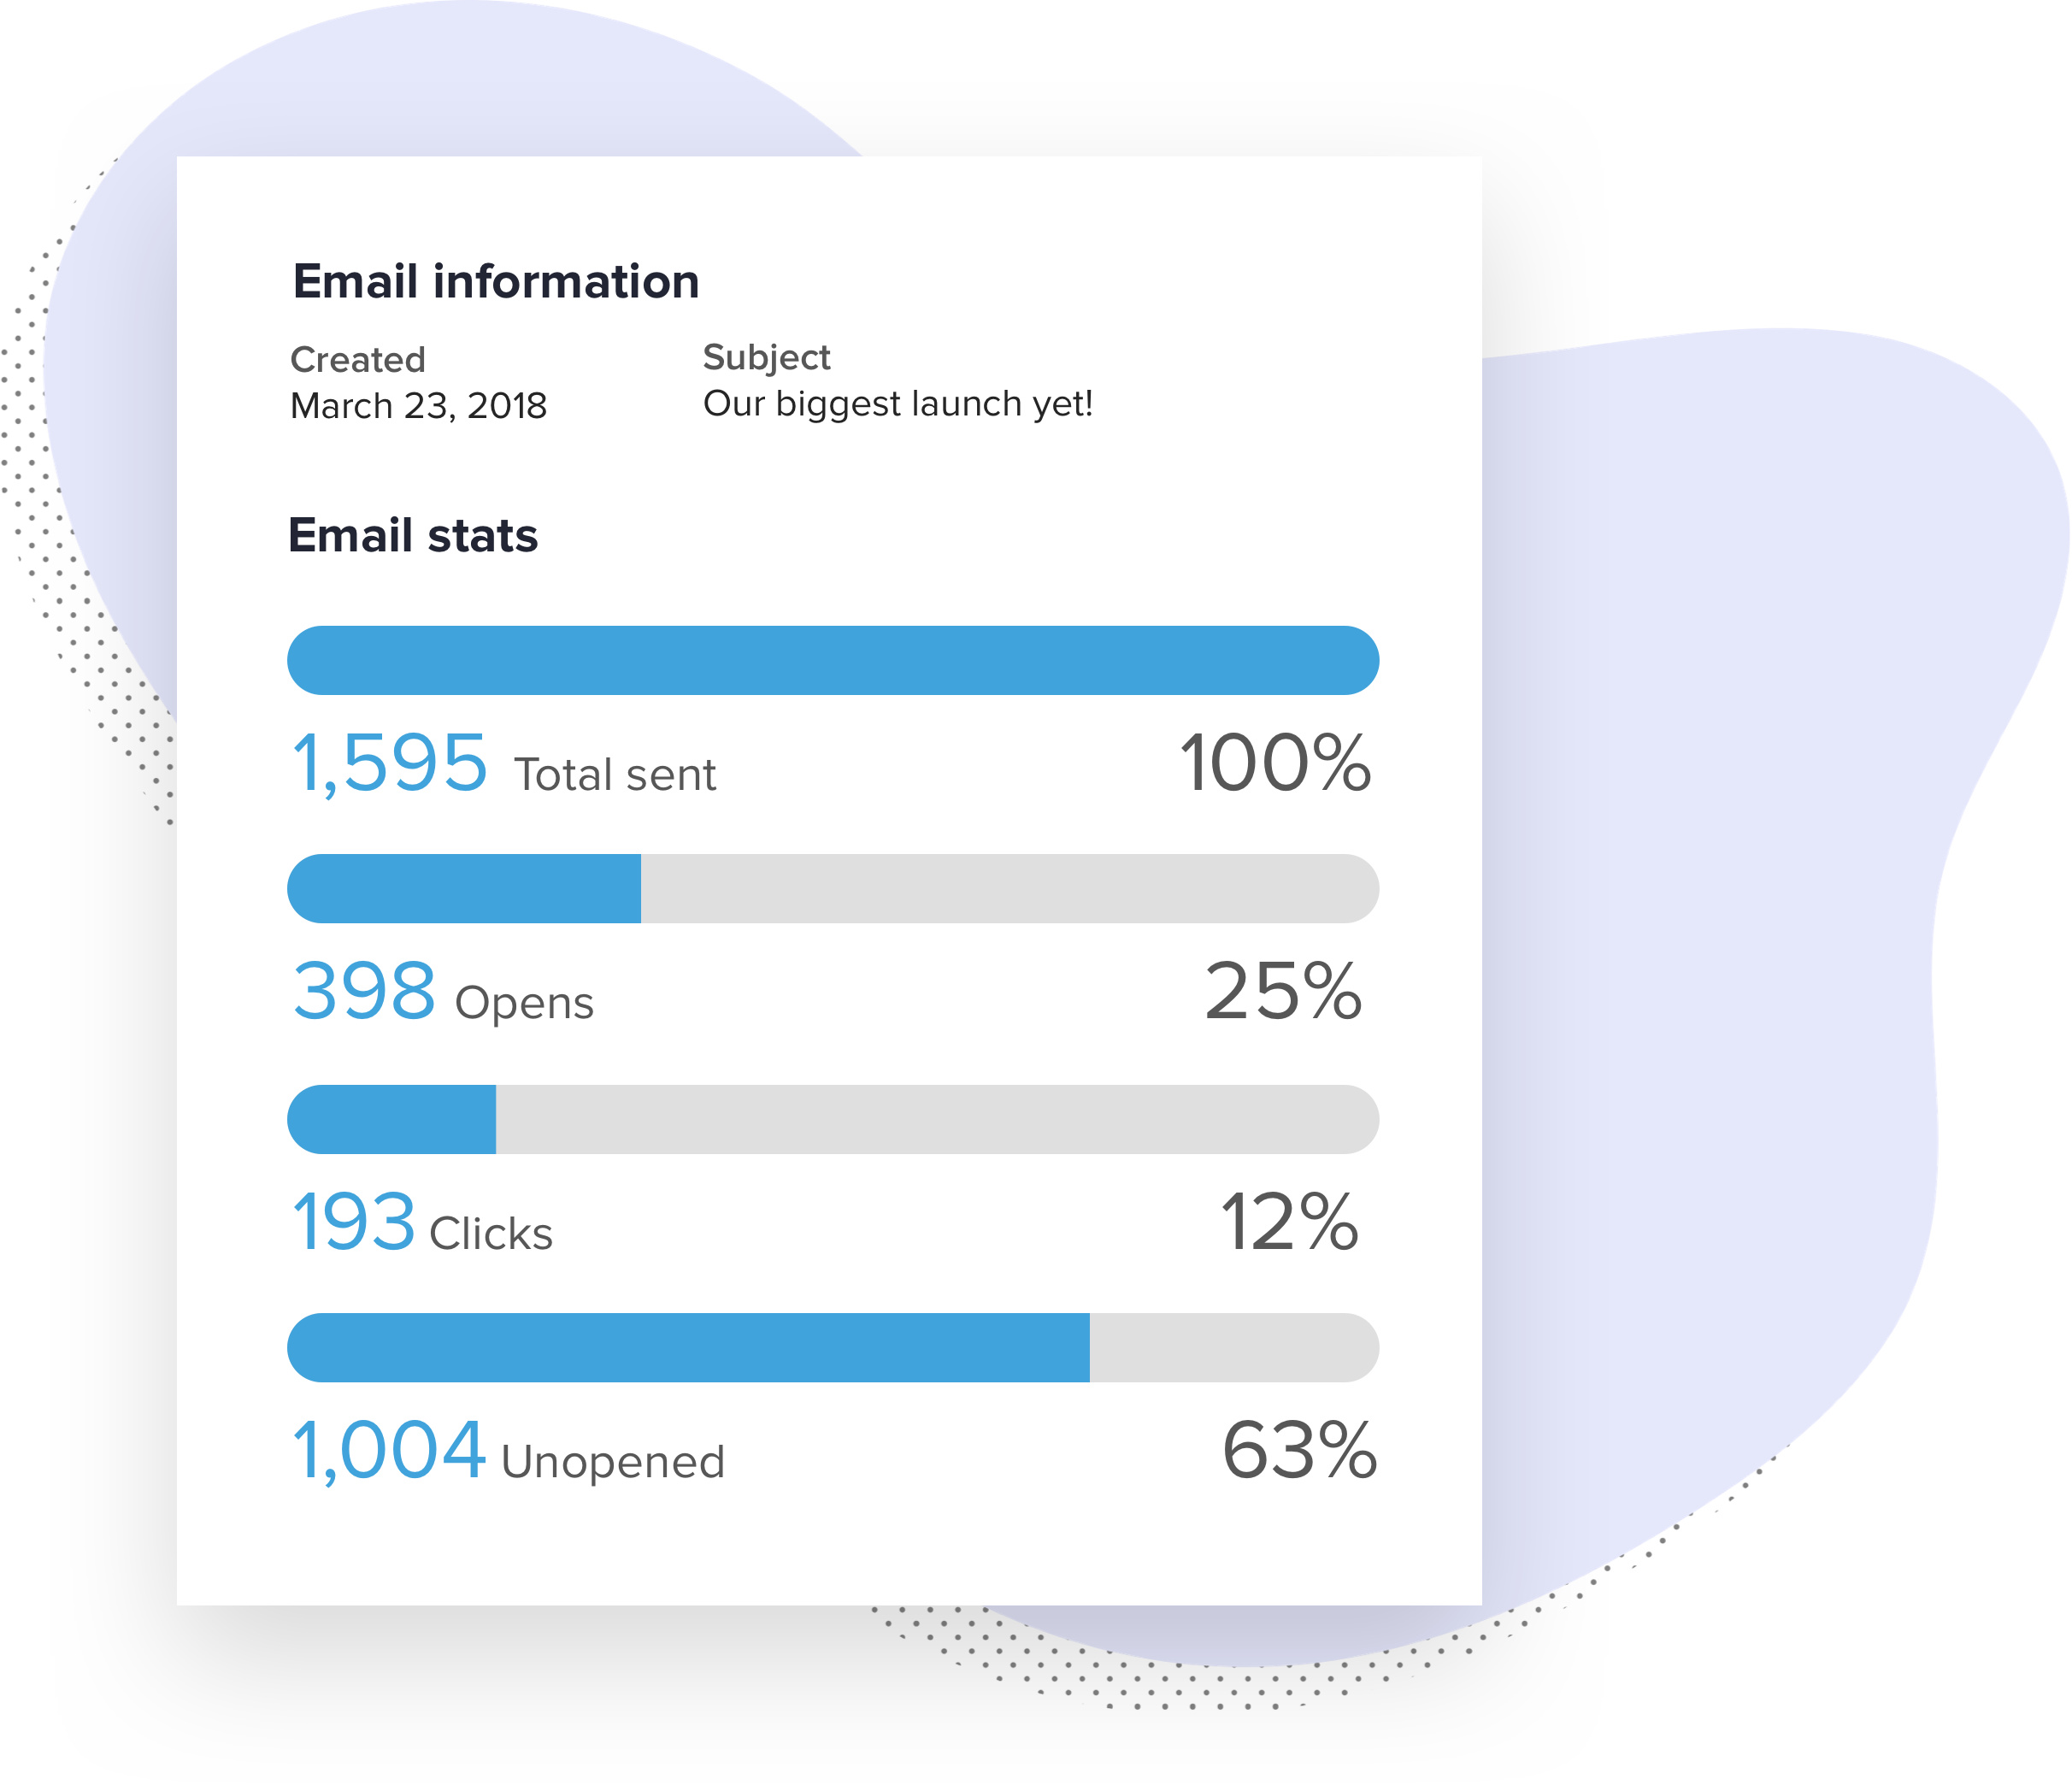Click the Total sent label

point(615,775)
